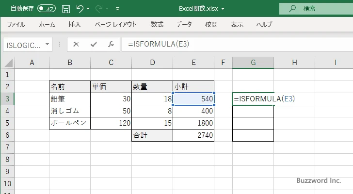Click the 合計 label cell
Viewport: 353px width, 194px height.
pyautogui.click(x=152, y=135)
